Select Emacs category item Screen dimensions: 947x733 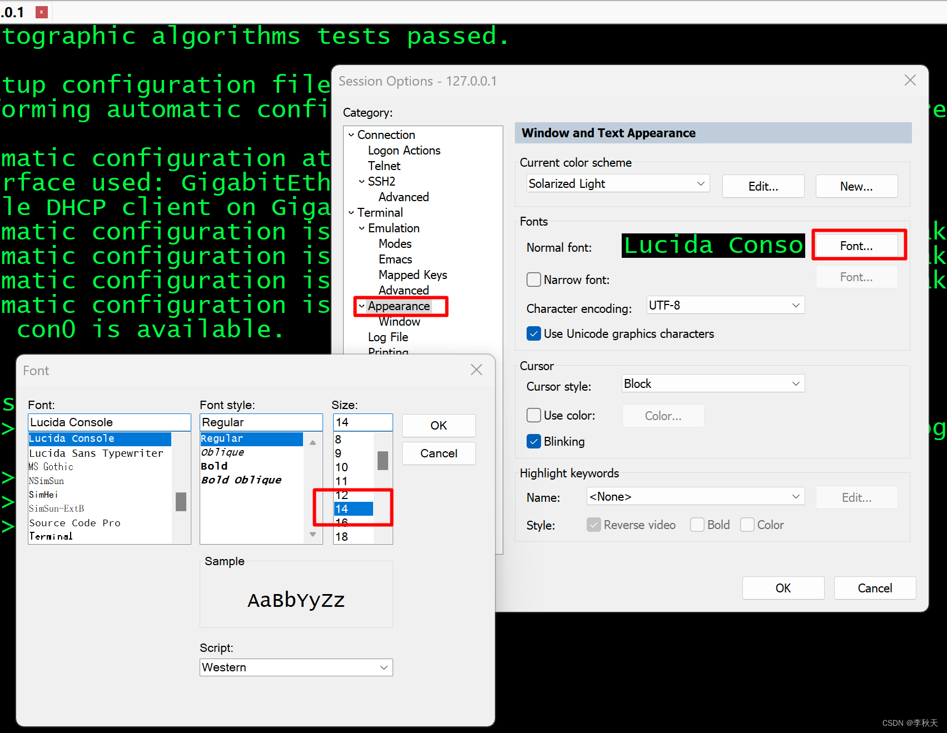395,260
